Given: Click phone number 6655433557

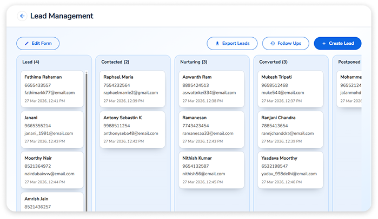Looking at the screenshot, I should (38, 85).
